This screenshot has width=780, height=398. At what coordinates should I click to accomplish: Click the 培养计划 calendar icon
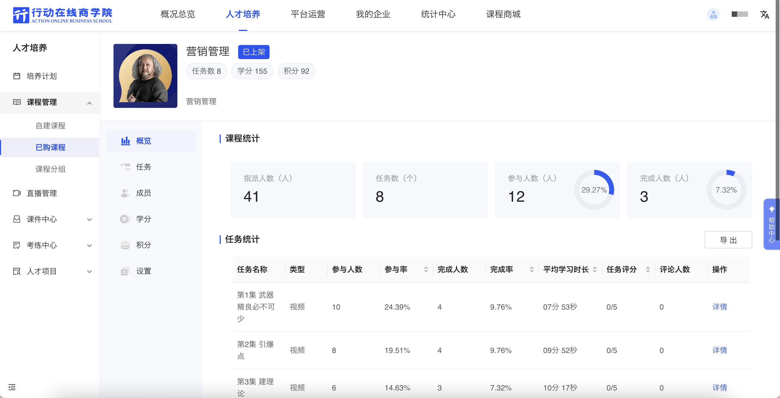tap(17, 76)
